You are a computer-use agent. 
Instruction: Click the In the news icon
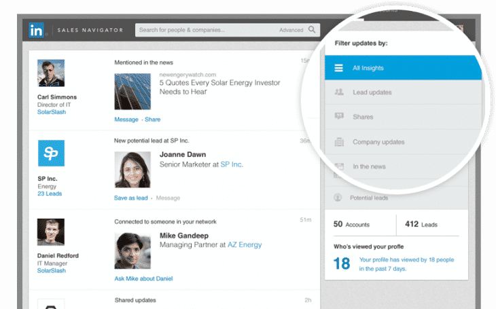pyautogui.click(x=338, y=166)
